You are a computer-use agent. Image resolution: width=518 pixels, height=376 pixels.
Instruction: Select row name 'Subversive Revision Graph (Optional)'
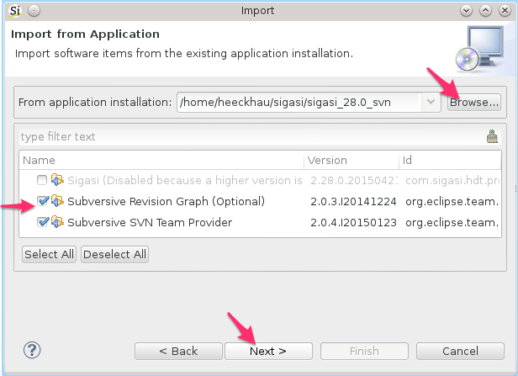pos(166,201)
